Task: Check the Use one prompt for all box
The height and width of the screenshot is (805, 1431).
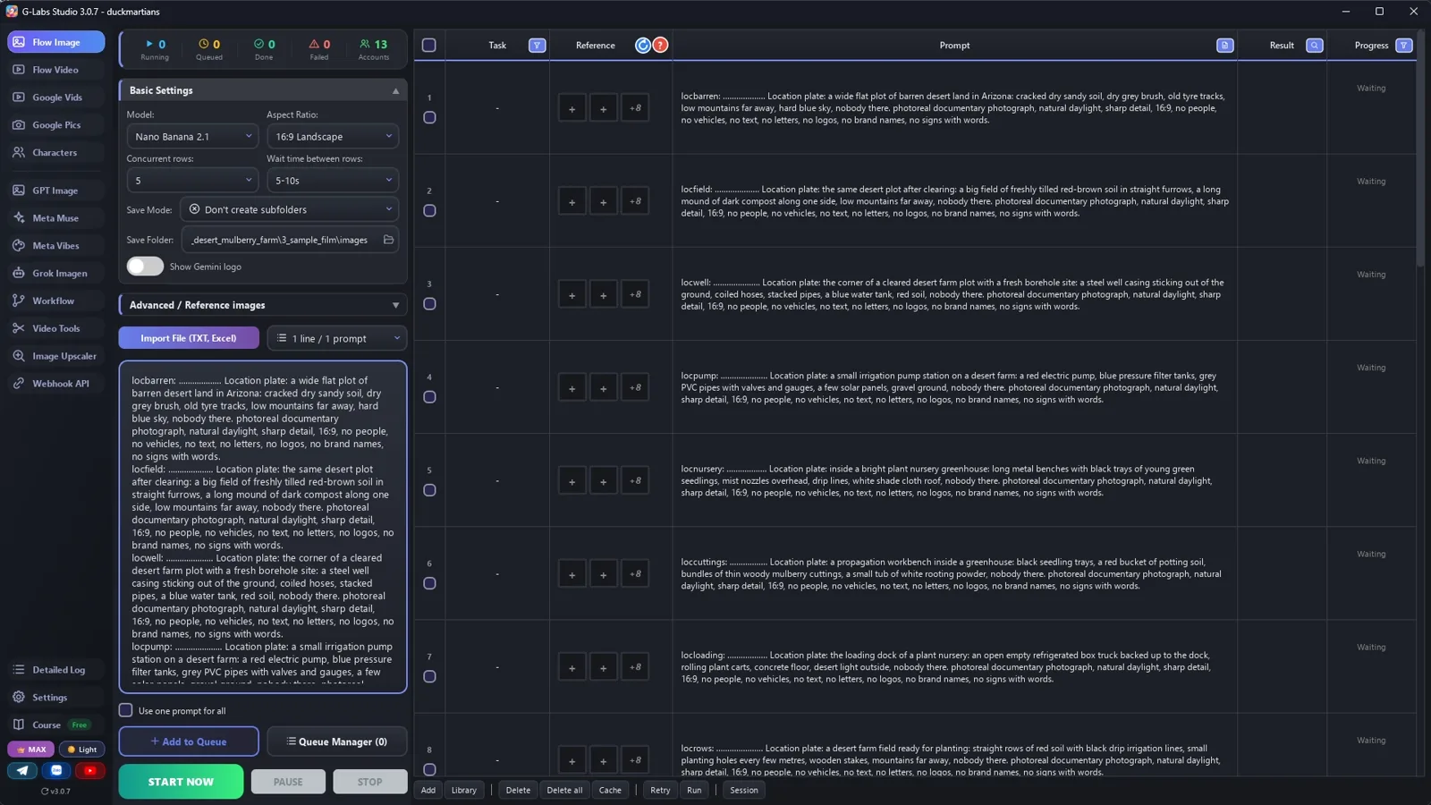Action: pos(125,710)
